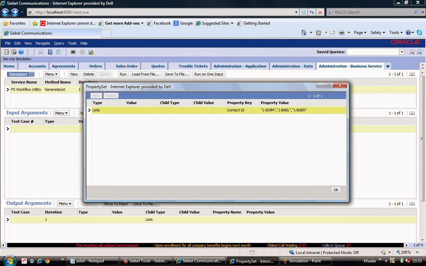Click the refine query magnifier icon beside it
The image size is (426, 266).
tap(419, 52)
